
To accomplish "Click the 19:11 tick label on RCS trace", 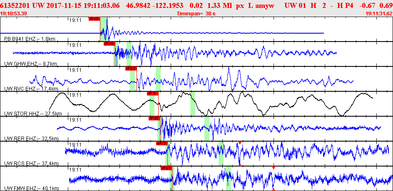I will (75, 145).
